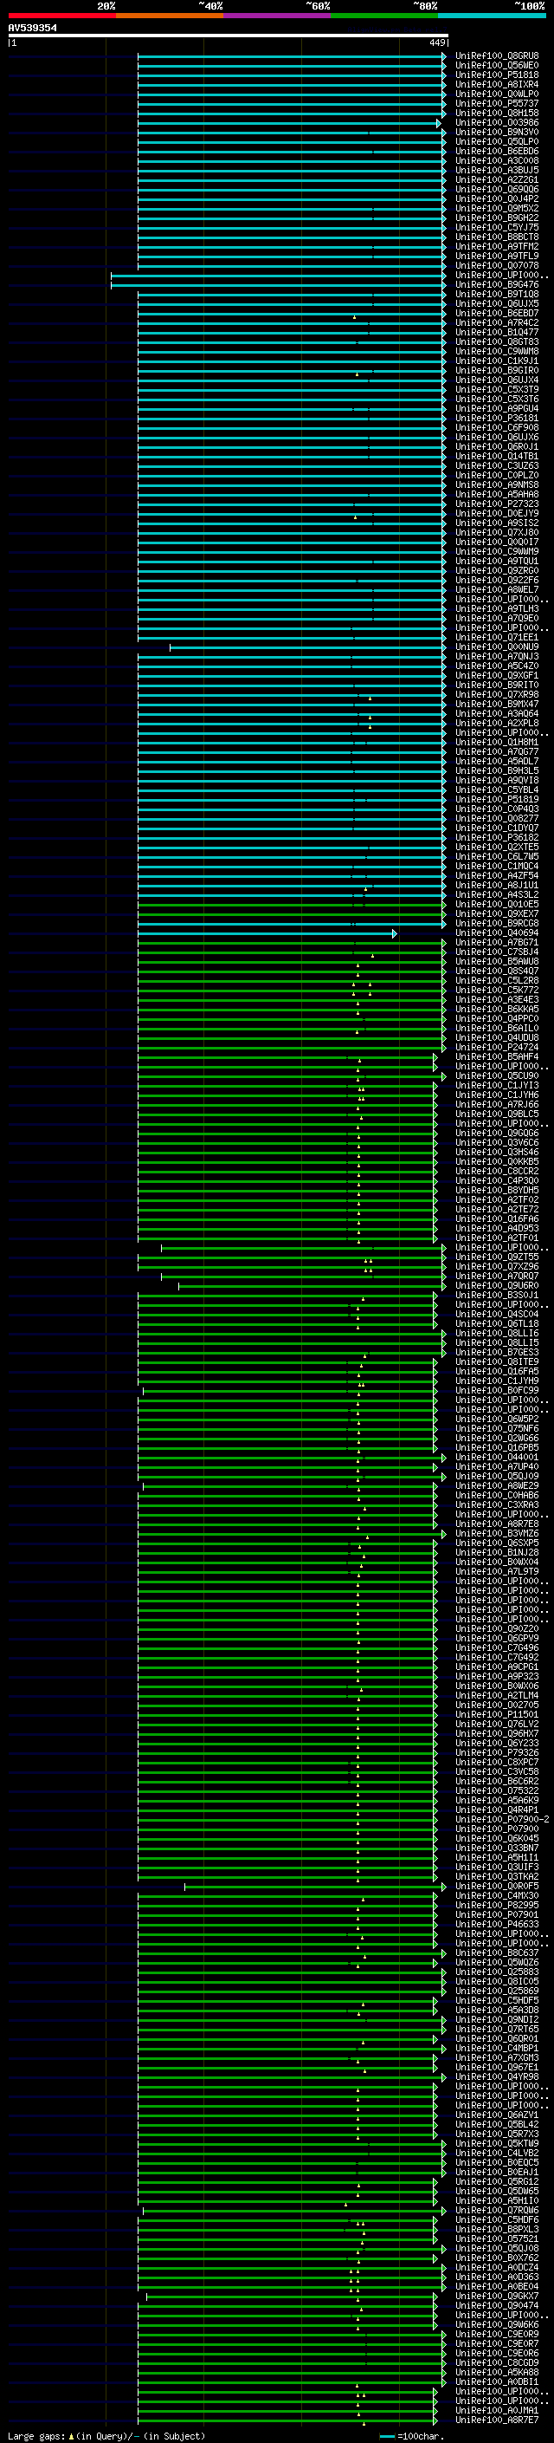Open hit UniRef100_Q07078

click(497, 265)
